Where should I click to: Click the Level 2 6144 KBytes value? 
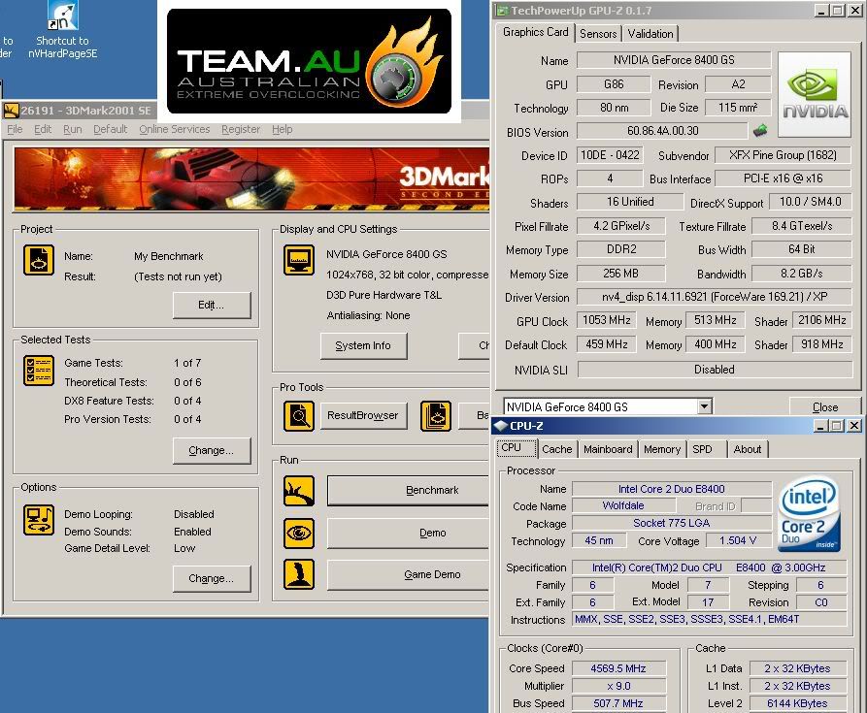point(797,703)
